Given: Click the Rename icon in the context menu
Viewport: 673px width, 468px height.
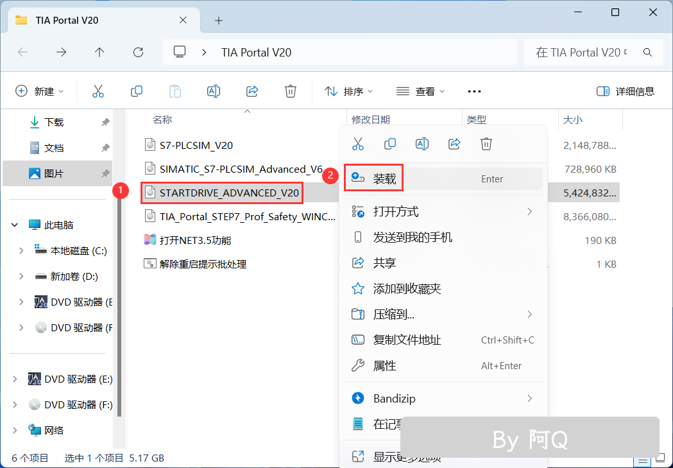Looking at the screenshot, I should [x=422, y=144].
